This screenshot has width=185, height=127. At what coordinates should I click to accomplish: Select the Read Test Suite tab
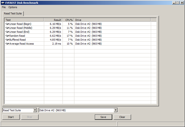(x=13, y=14)
